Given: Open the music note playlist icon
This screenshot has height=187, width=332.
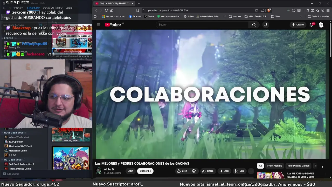Looking at the screenshot, I should click(307, 10).
